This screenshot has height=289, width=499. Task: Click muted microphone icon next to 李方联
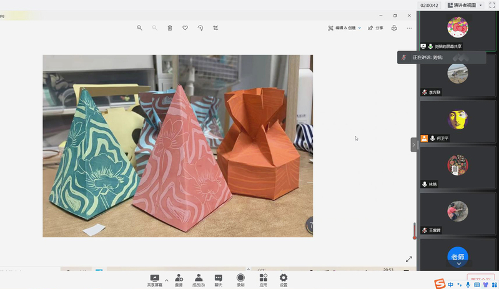[x=425, y=92]
